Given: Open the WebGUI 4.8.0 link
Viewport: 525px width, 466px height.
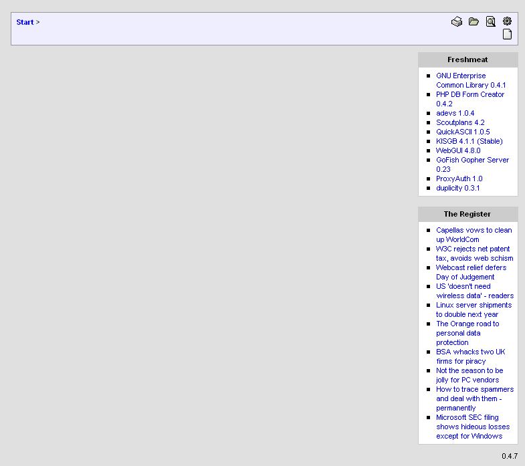Looking at the screenshot, I should [458, 150].
